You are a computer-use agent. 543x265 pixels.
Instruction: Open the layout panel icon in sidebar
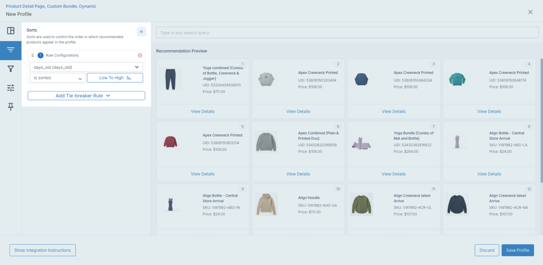pos(11,31)
